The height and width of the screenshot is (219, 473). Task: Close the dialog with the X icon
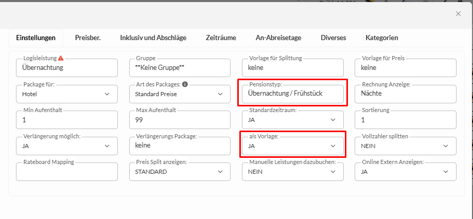458,14
